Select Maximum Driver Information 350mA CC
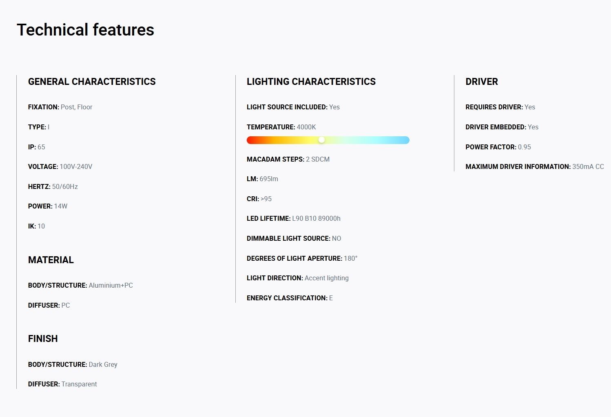611x417 pixels. coord(535,166)
